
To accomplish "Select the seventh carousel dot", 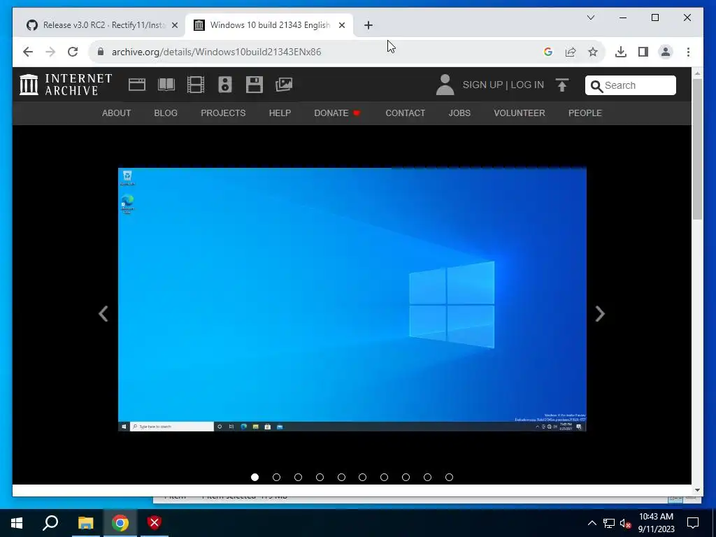I will [x=384, y=477].
